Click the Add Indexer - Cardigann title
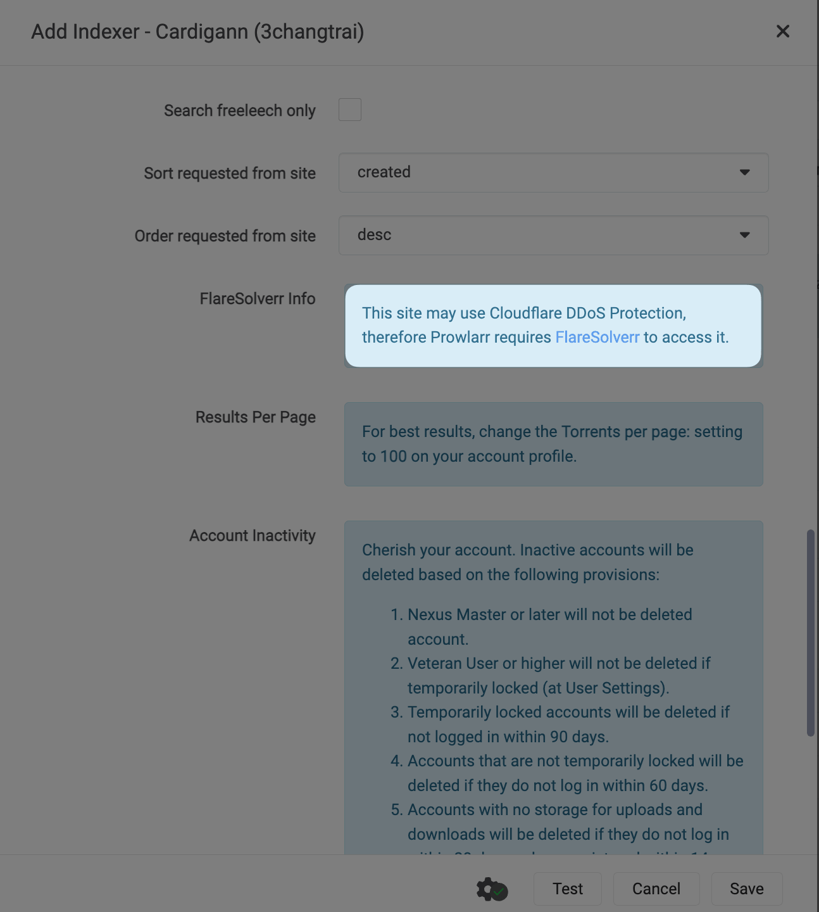This screenshot has width=819, height=912. click(x=198, y=32)
